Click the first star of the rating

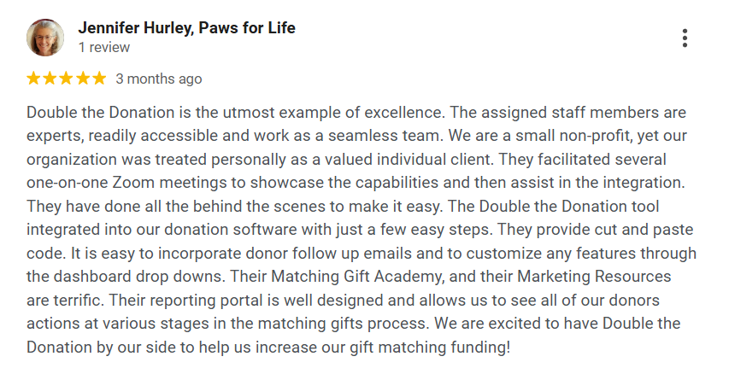[34, 79]
